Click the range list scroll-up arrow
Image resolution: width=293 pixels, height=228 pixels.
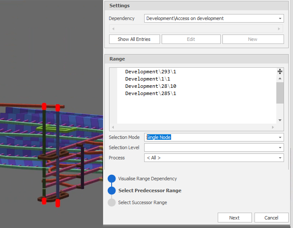coord(280,79)
